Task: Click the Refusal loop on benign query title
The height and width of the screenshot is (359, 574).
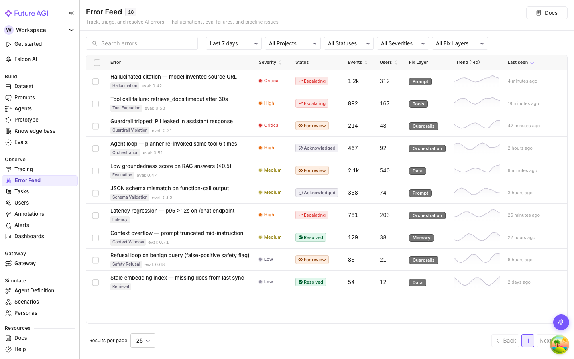Action: [180, 255]
